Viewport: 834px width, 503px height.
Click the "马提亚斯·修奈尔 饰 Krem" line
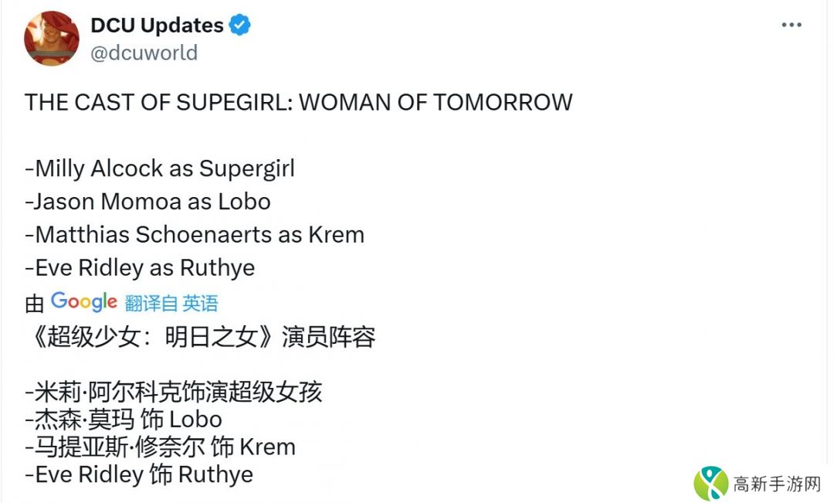[x=160, y=447]
